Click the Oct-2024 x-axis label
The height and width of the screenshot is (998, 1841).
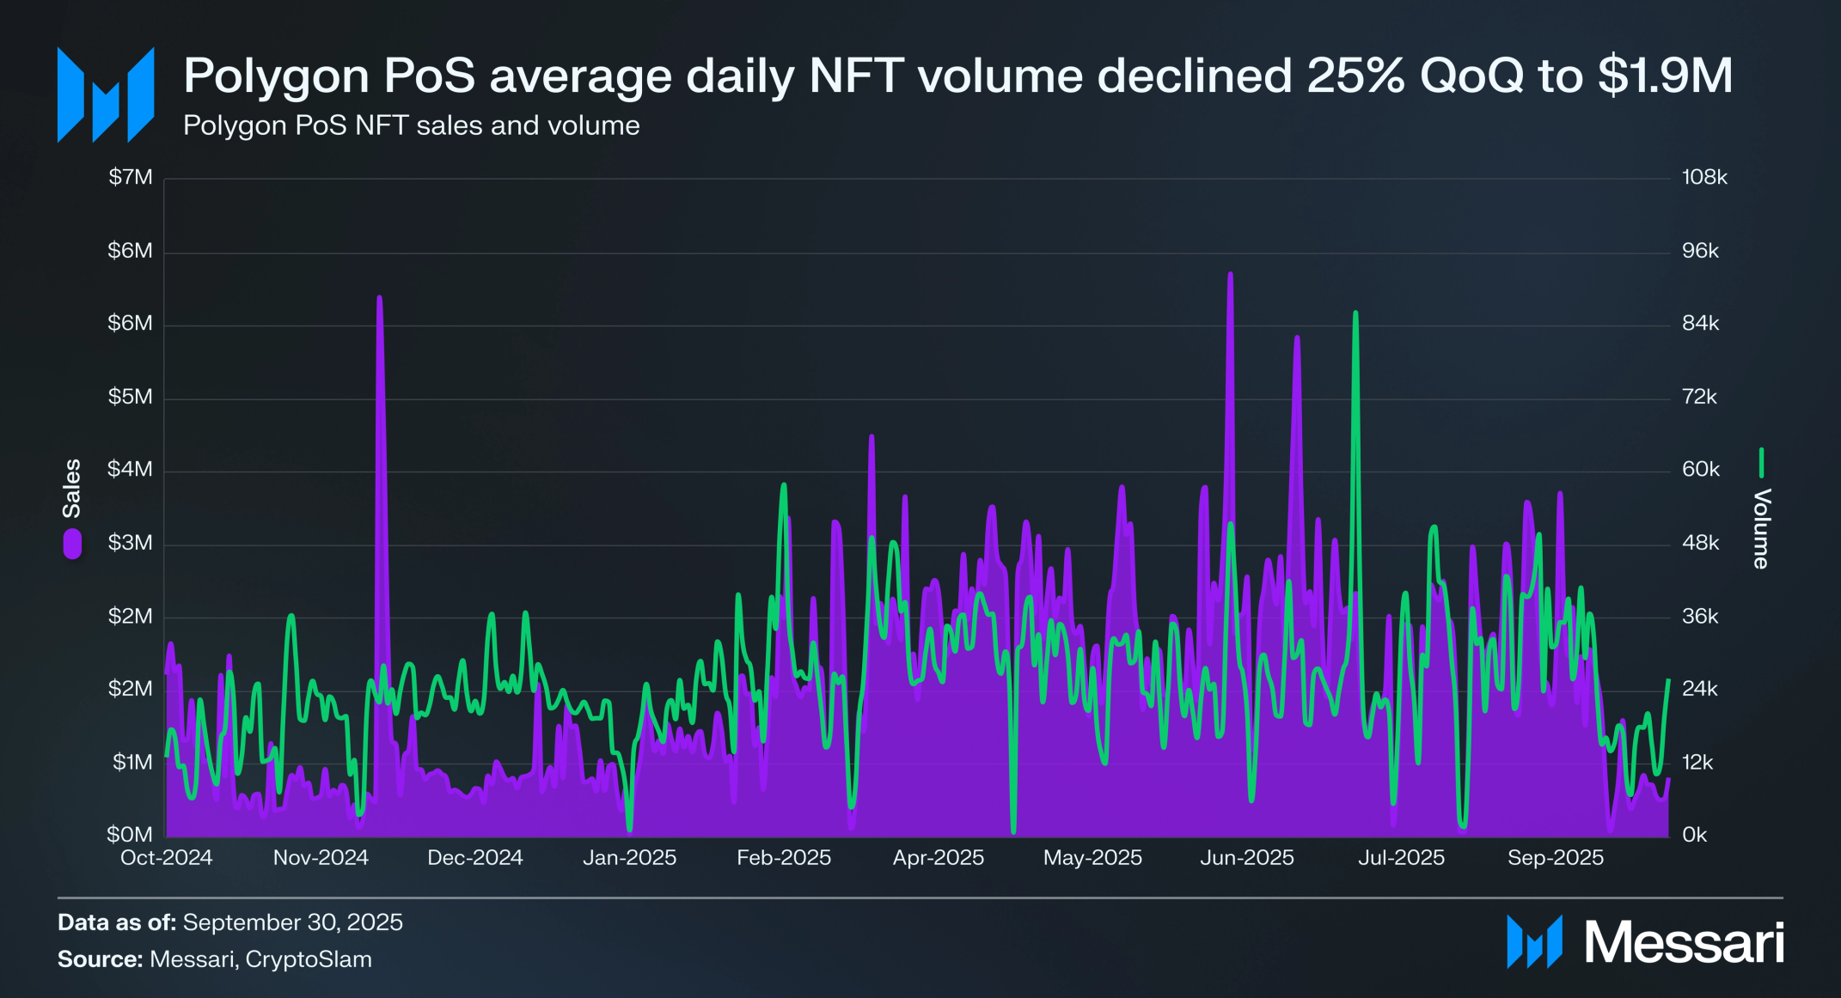click(x=166, y=857)
